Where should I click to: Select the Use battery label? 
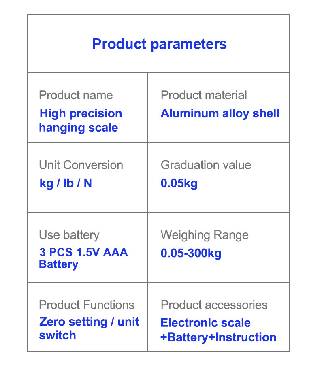coord(69,235)
